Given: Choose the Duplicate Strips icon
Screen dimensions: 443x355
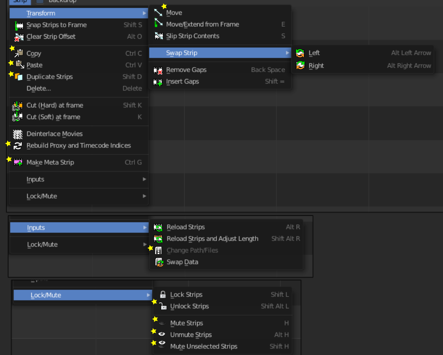Looking at the screenshot, I should point(19,77).
